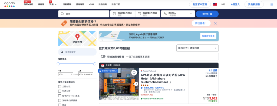Open the NT$ currency selector
The height and width of the screenshot is (106, 277).
223,4
